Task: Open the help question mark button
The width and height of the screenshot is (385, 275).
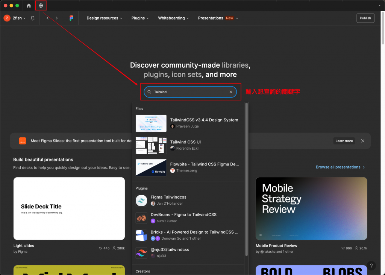Action: click(371, 266)
